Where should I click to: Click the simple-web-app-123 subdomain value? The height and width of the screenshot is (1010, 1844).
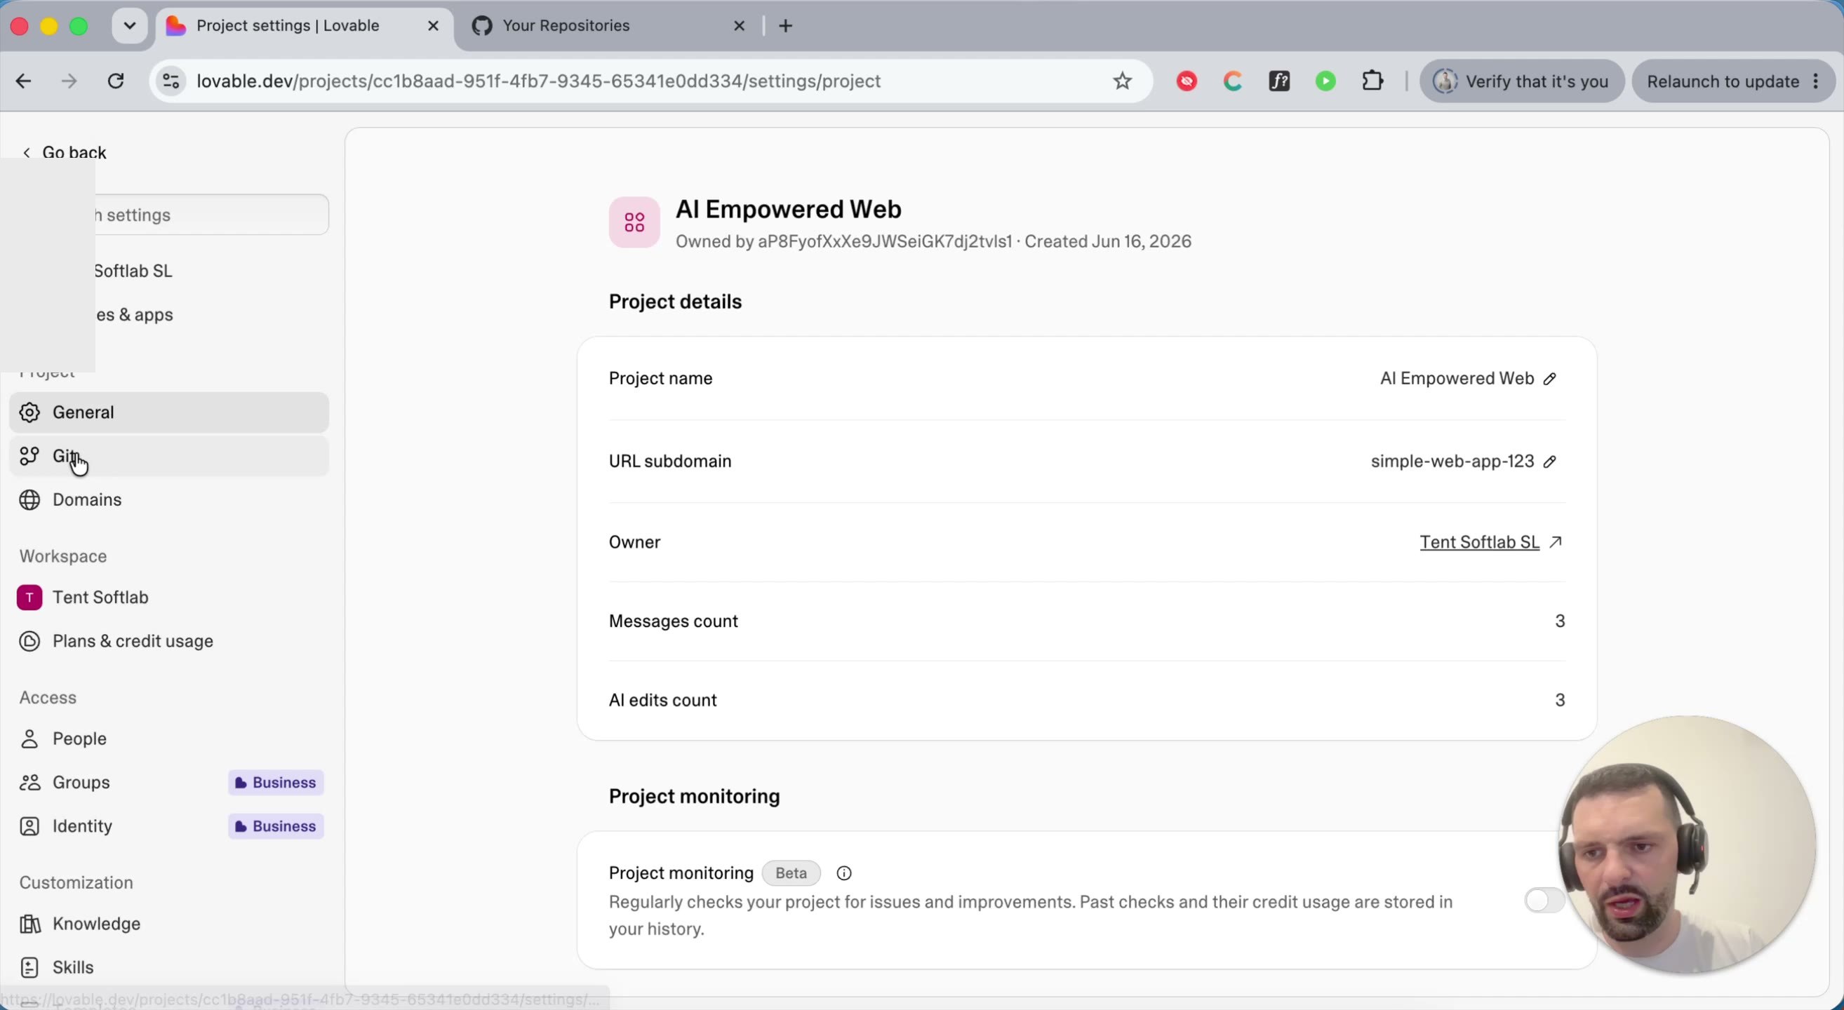1452,462
